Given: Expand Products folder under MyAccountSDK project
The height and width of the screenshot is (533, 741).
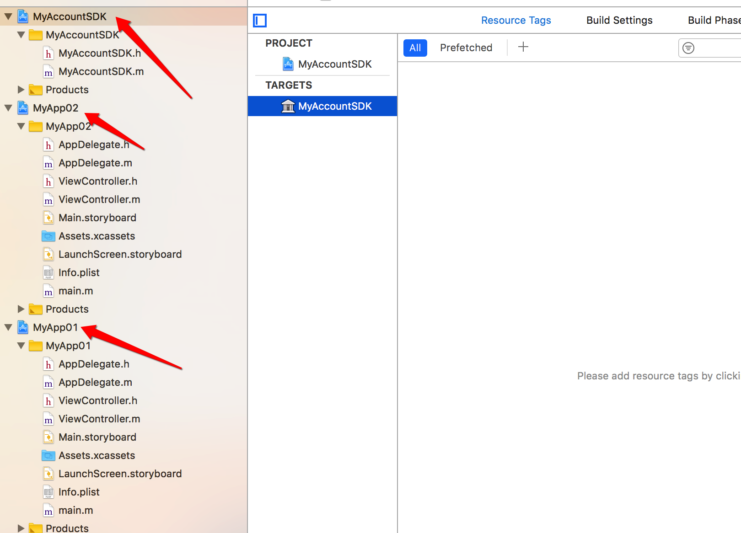Looking at the screenshot, I should click(x=21, y=90).
